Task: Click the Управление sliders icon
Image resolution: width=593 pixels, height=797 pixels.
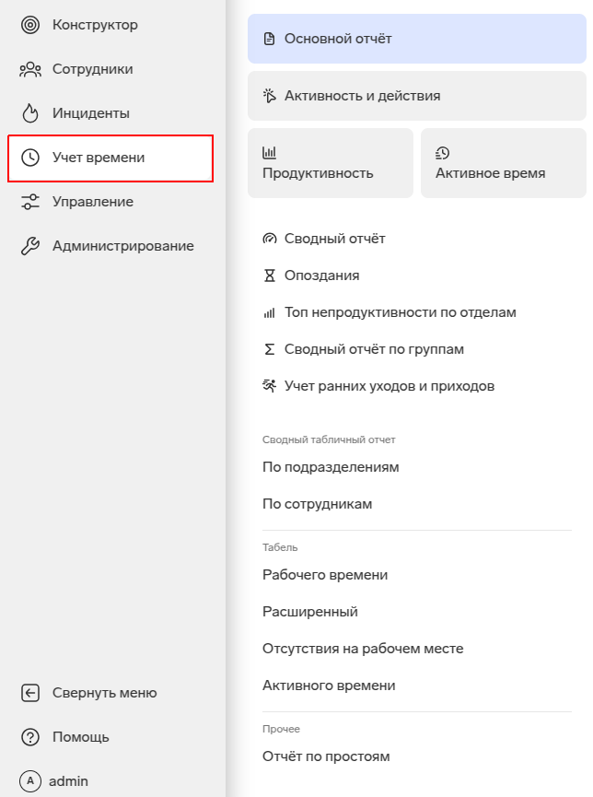Action: (30, 202)
